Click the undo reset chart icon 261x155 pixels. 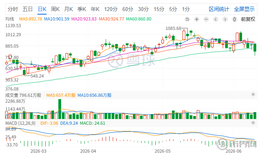(x=187, y=19)
